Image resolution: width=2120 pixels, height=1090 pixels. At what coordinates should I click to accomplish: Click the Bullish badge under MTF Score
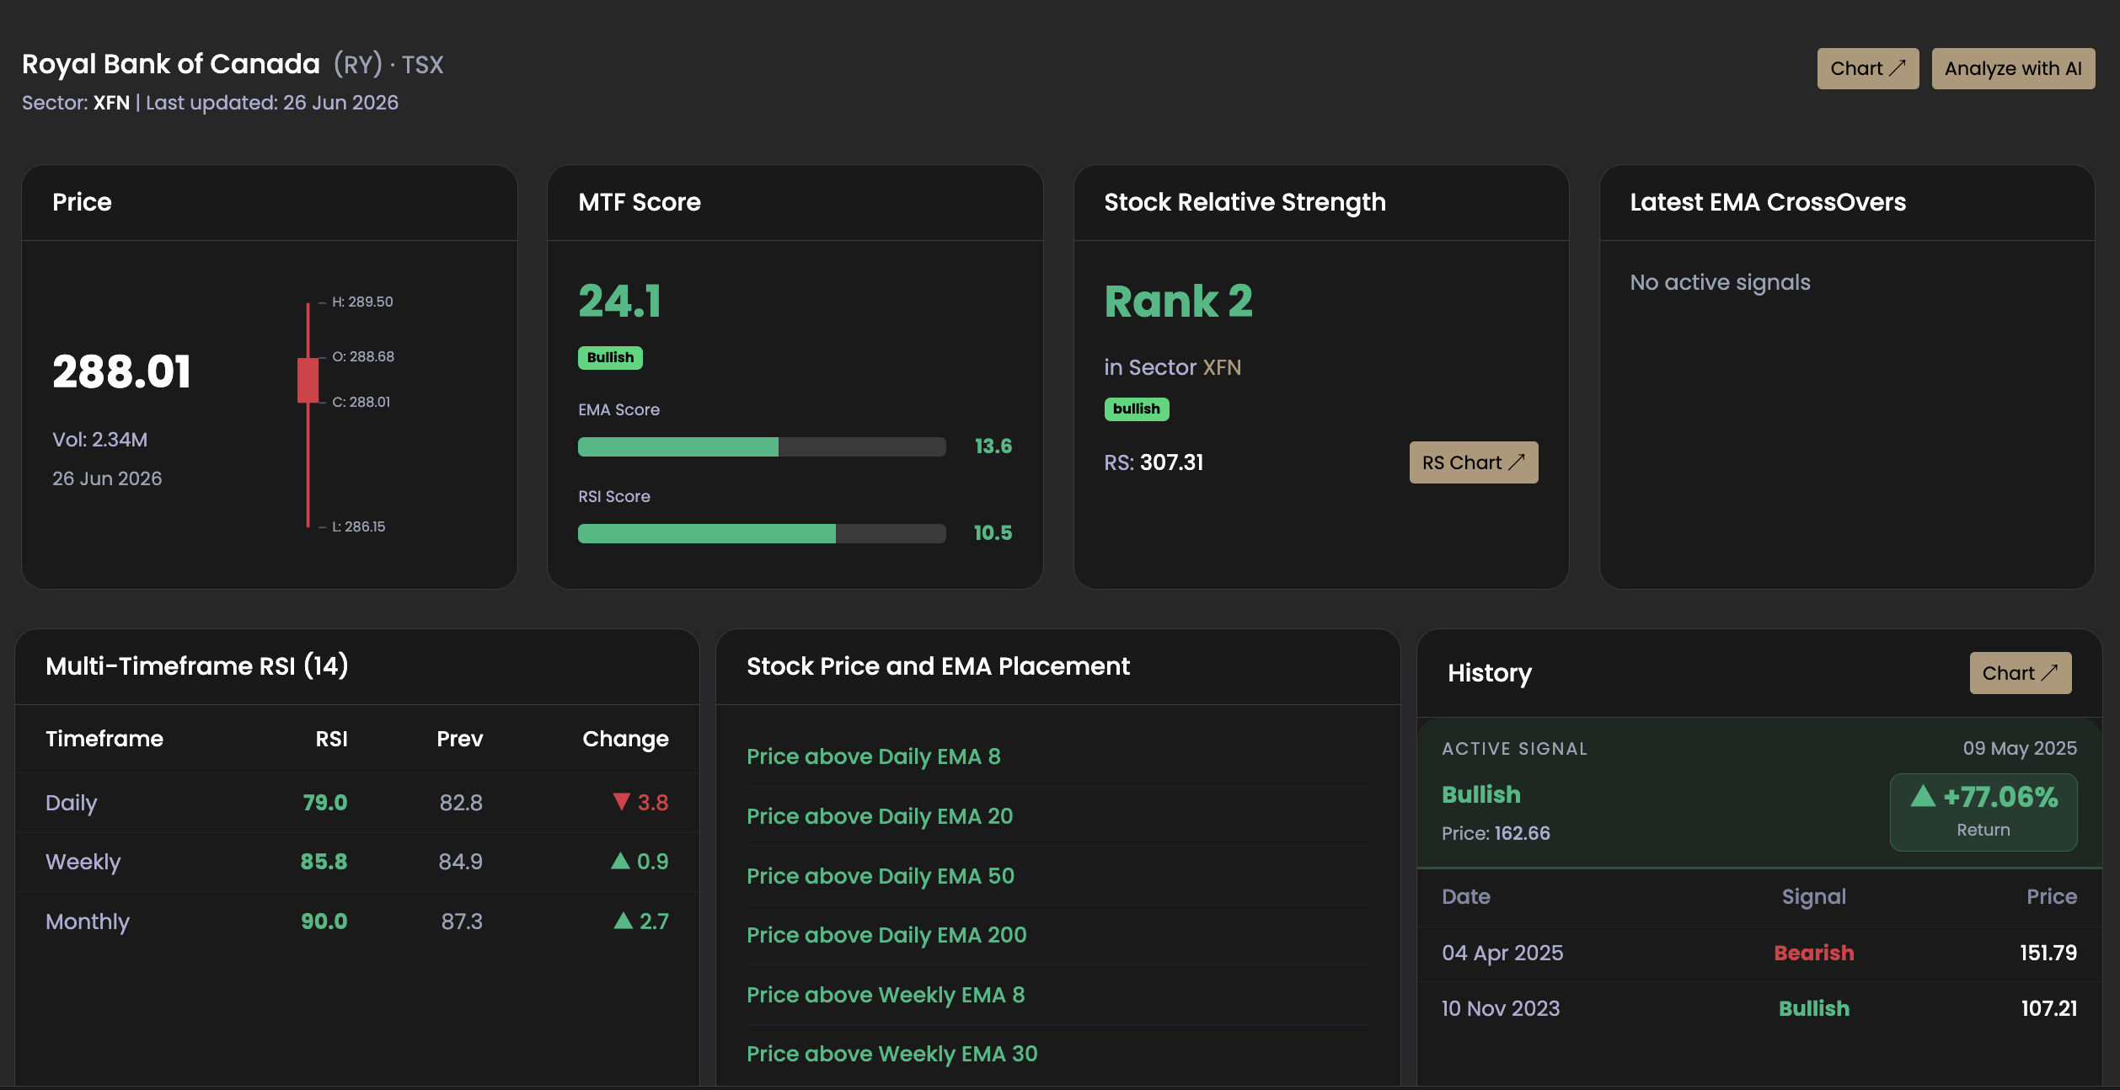[610, 358]
